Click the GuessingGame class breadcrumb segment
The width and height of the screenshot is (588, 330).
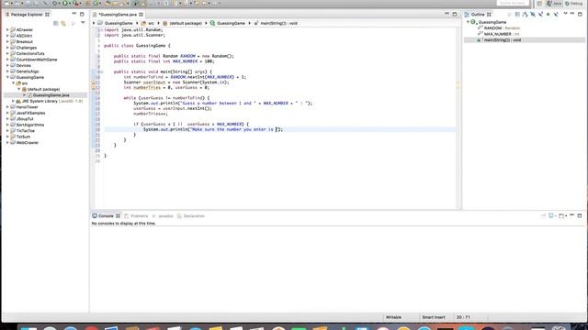(231, 23)
